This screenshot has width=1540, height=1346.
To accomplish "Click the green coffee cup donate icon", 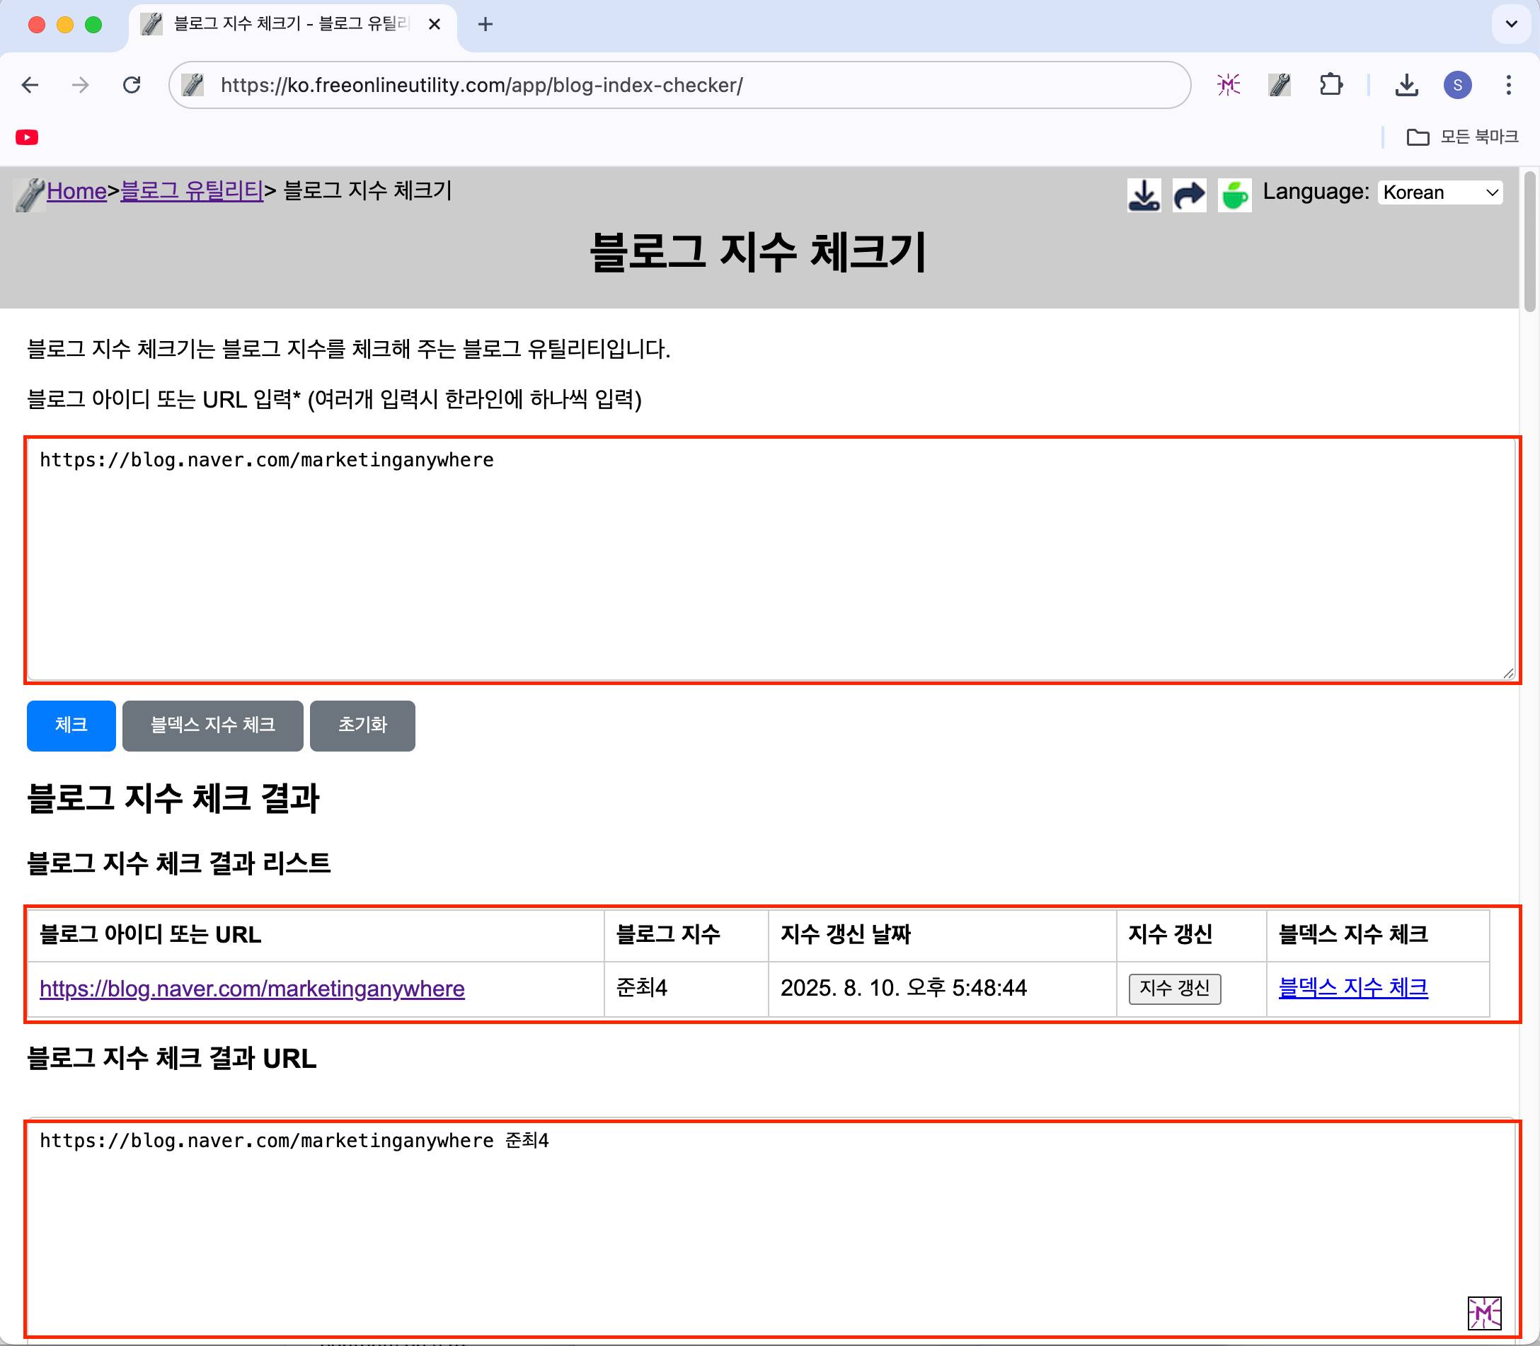I will click(1234, 195).
